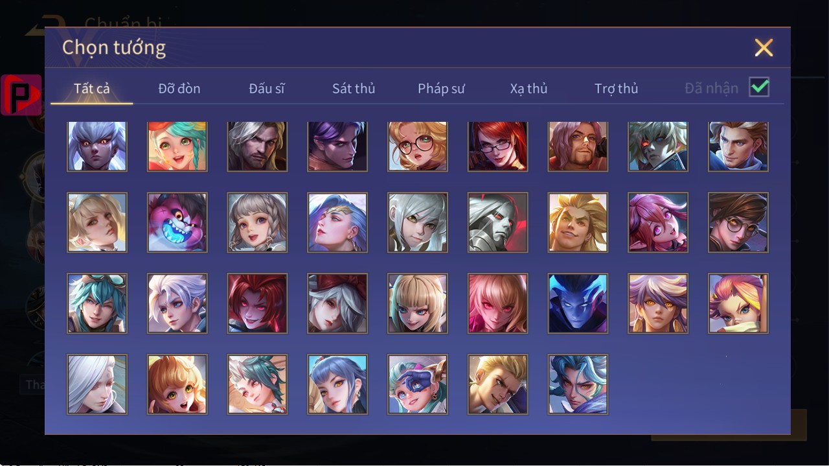The height and width of the screenshot is (466, 829).
Task: Go to the Trợ thủ tab
Action: click(616, 89)
